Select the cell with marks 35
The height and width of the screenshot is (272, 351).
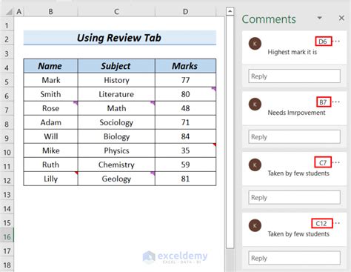[185, 150]
